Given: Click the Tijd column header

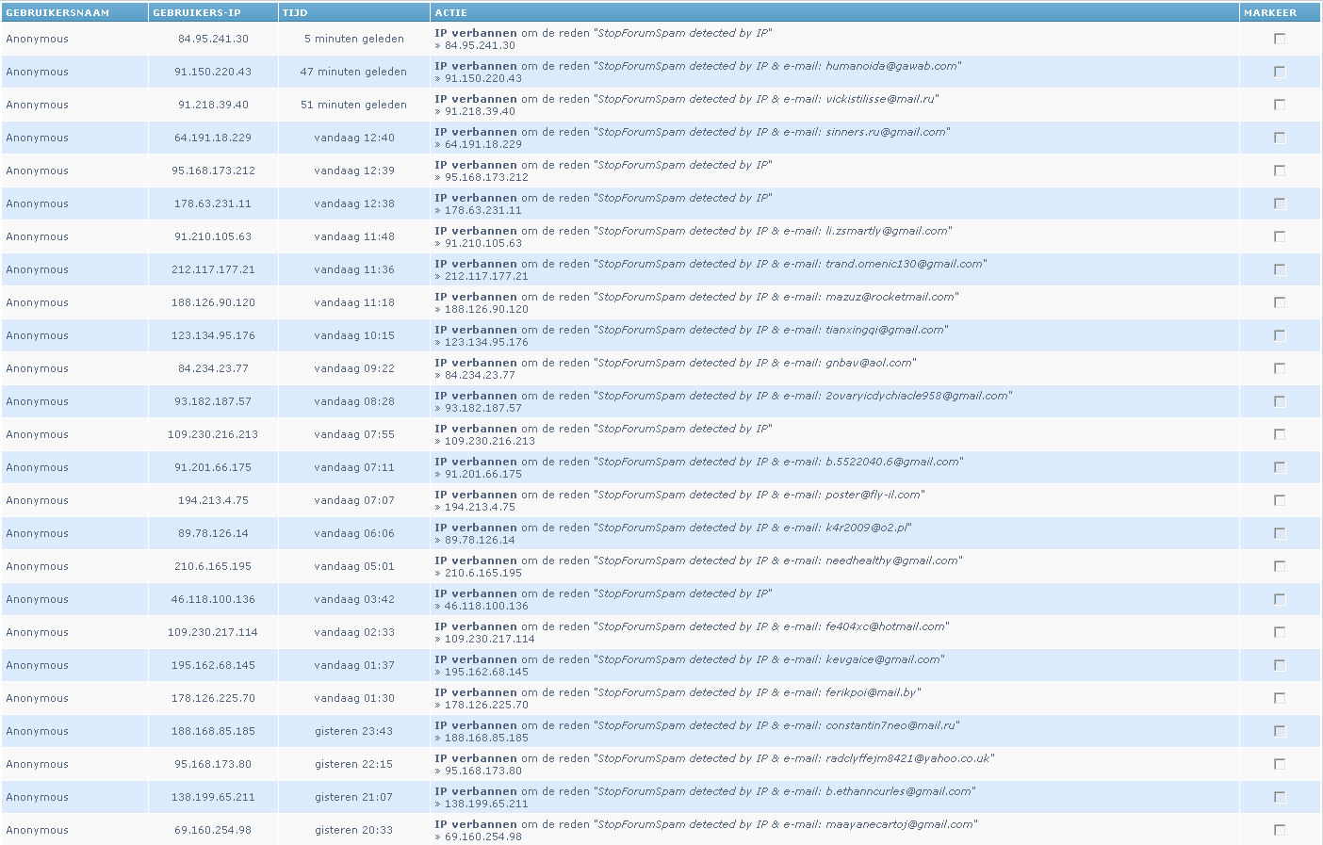Looking at the screenshot, I should [295, 13].
